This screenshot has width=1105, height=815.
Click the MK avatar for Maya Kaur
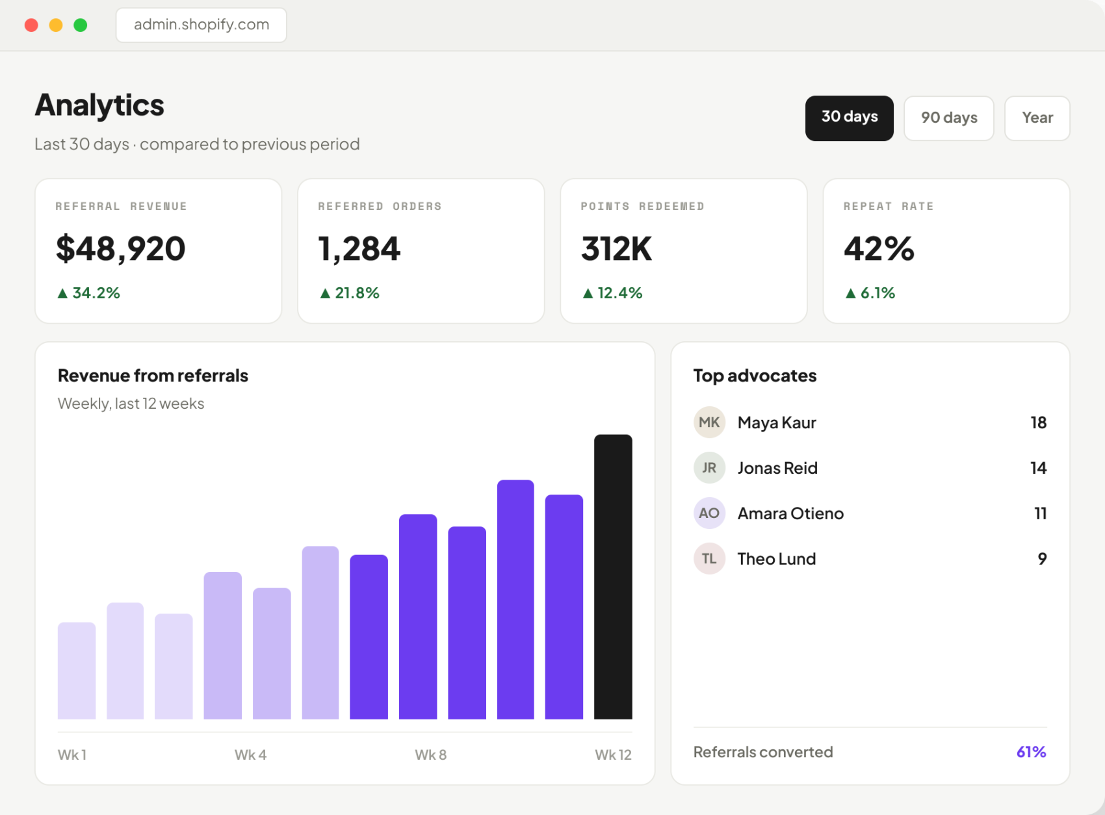click(x=709, y=422)
